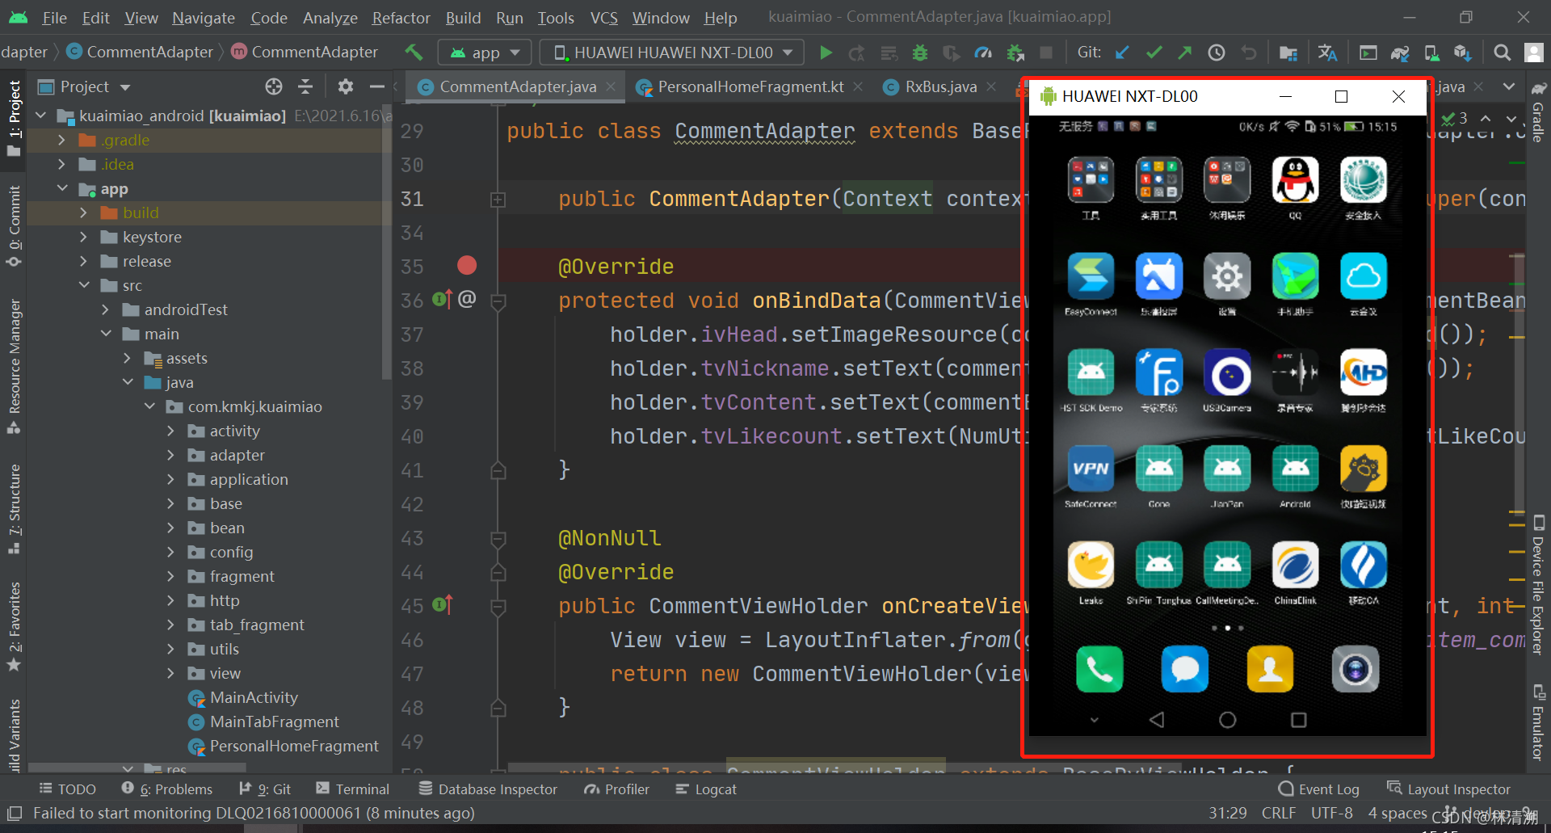Open the app run configuration dropdown
1551x833 pixels.
[485, 53]
